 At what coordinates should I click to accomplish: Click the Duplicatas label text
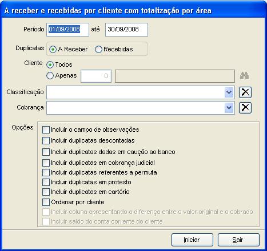30,48
